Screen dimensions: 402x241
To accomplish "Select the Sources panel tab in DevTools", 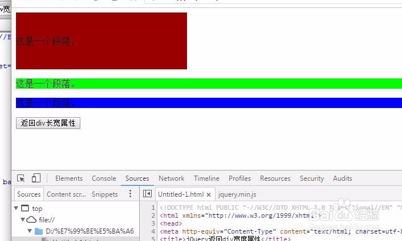I will (137, 178).
